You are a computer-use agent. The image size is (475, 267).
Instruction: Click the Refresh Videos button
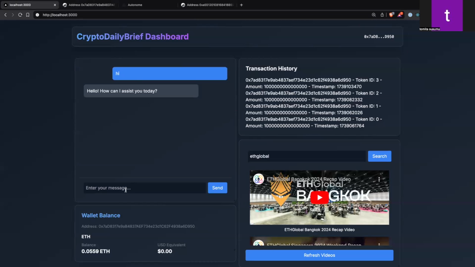(x=319, y=255)
